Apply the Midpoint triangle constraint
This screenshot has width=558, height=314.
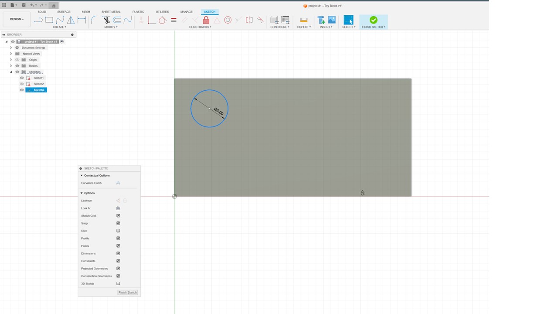pyautogui.click(x=217, y=20)
